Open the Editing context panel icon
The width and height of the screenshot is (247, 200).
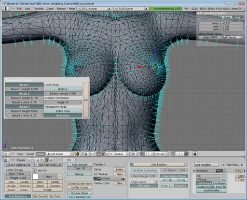47,160
